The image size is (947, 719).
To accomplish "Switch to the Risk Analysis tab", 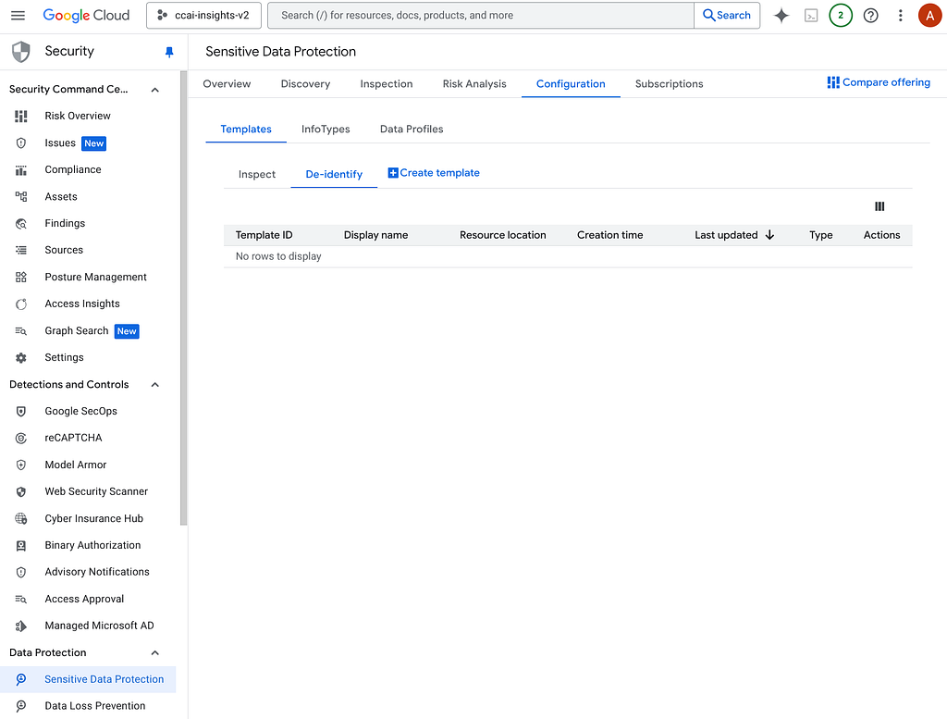I will (x=474, y=84).
